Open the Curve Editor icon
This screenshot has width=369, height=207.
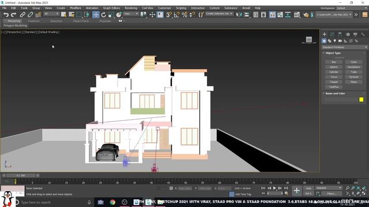pos(280,15)
